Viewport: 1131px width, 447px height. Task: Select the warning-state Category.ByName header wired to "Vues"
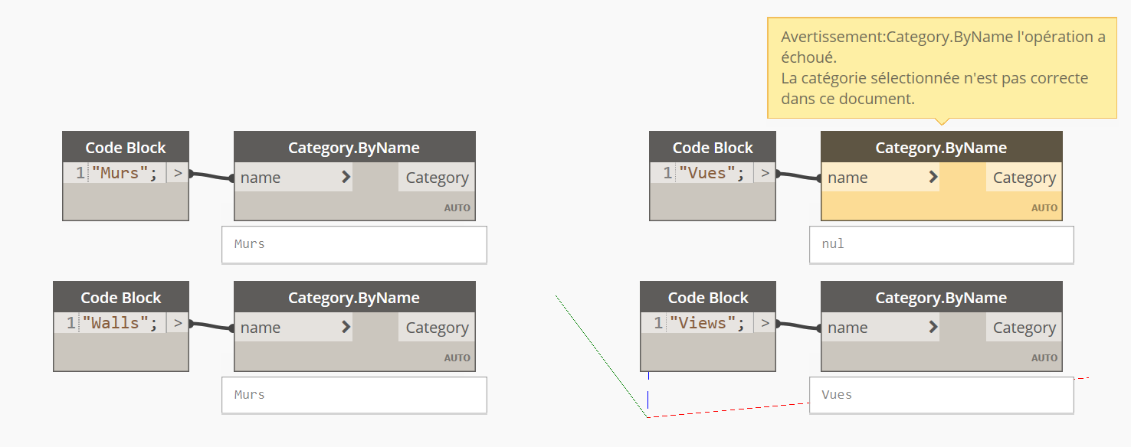[941, 148]
